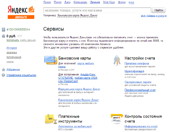Click the coins balance icon
Screen dimensions: 169x132
click(3, 36)
